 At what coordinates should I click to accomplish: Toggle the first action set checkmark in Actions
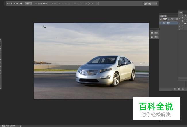click(x=180, y=15)
